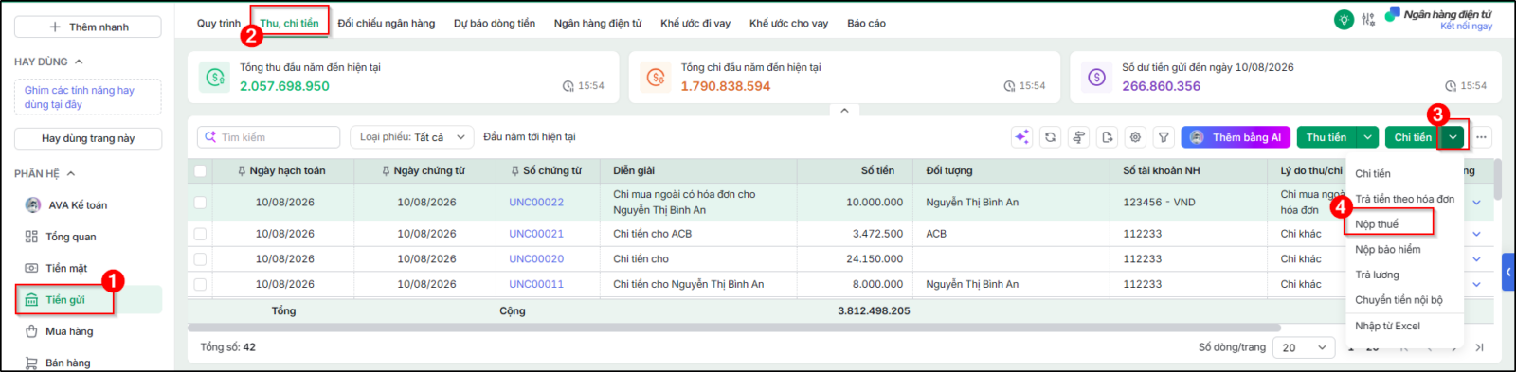
Task: Open the Khế ước cho vay tab
Action: pyautogui.click(x=788, y=24)
